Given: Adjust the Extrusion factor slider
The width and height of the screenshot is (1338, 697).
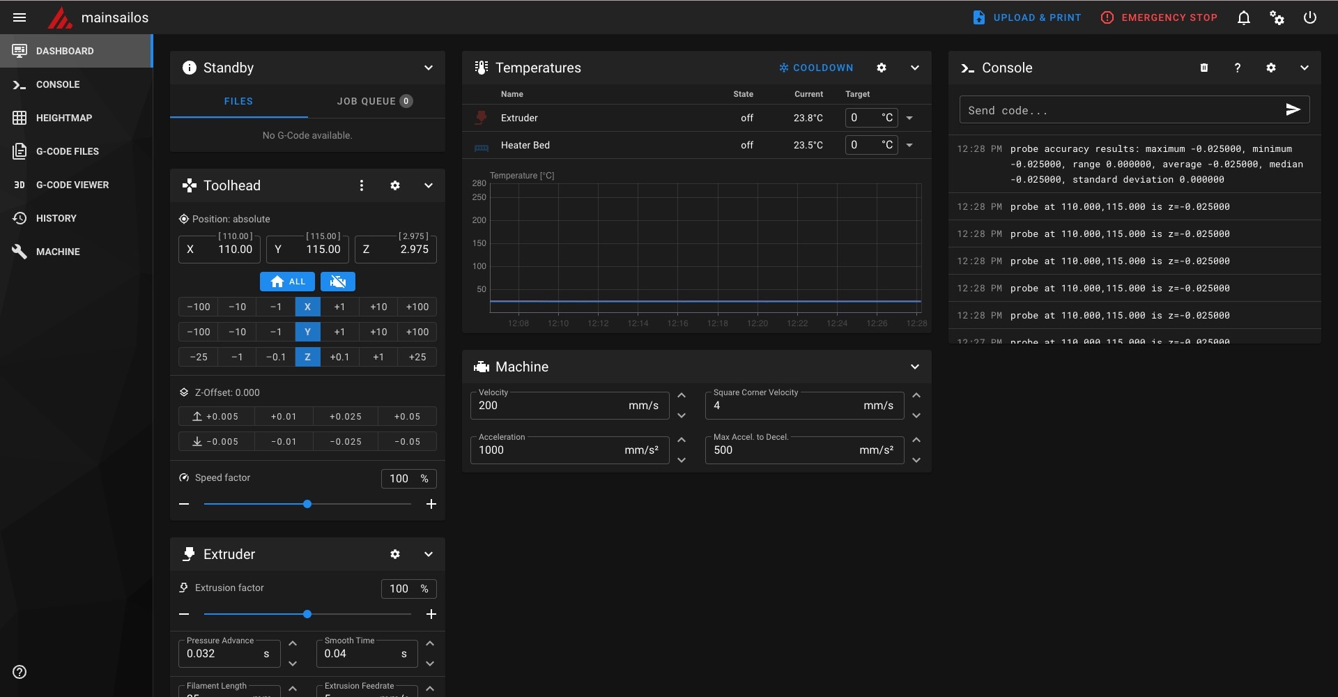Looking at the screenshot, I should 307,614.
